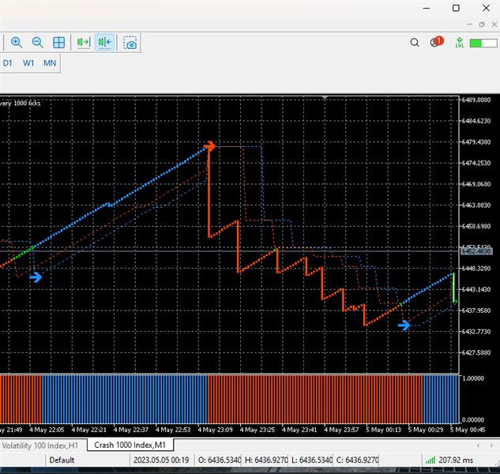
Task: Switch to Volatility 100 Index,H1 tab
Action: [40, 446]
